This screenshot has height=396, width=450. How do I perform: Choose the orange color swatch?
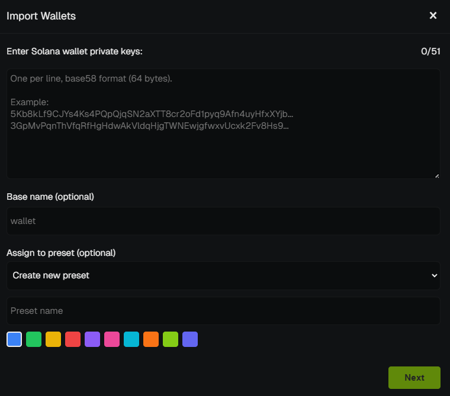(151, 339)
